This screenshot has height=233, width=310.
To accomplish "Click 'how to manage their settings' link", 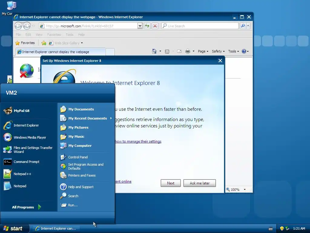I will [138, 141].
